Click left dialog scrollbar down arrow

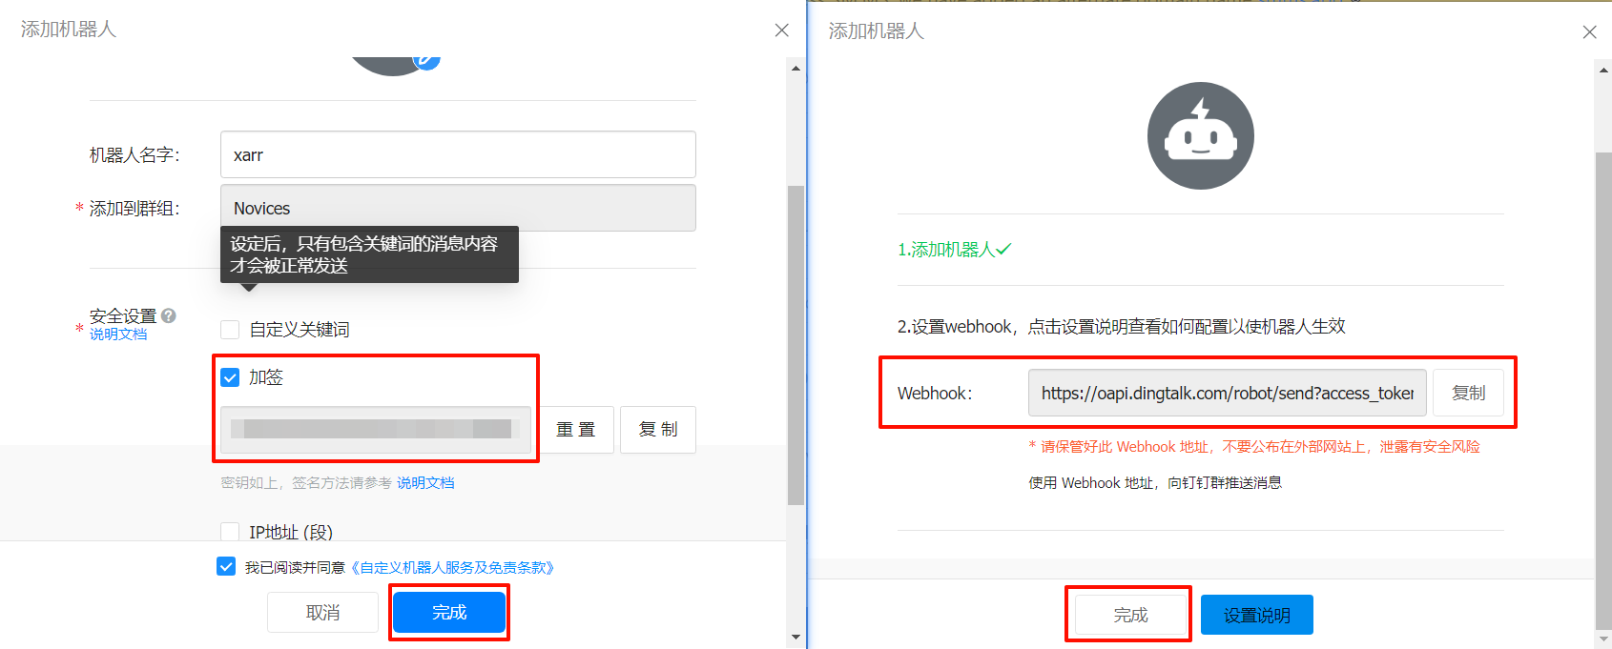[x=796, y=637]
